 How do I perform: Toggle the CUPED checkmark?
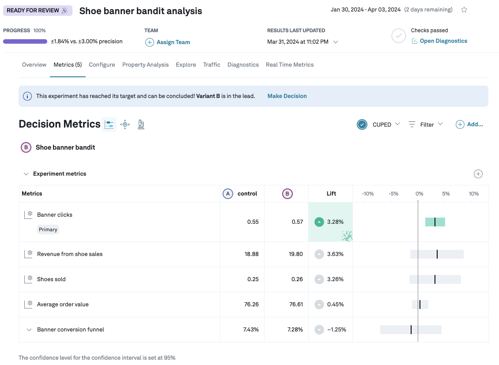362,124
